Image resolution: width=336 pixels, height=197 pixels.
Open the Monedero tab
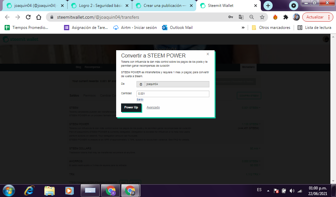click(248, 67)
